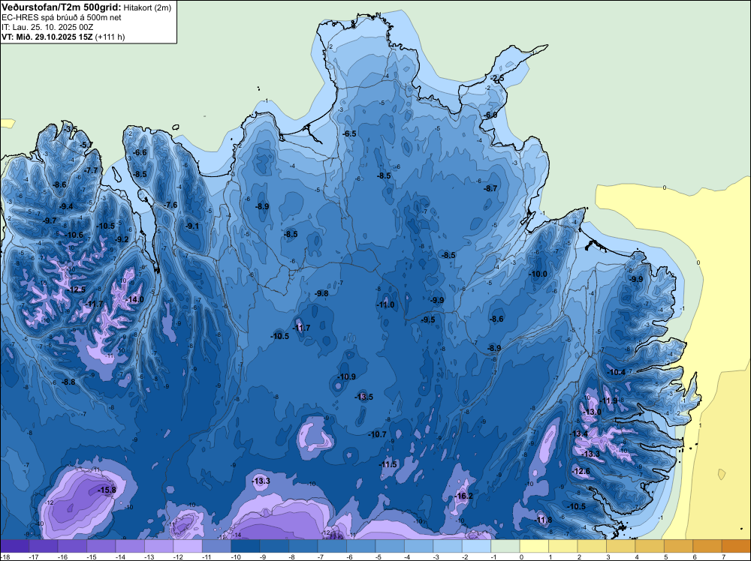Click the legend scale value -10

pyautogui.click(x=236, y=556)
